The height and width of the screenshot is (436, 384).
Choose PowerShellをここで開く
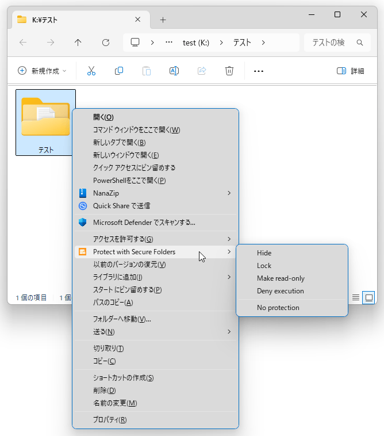(155, 181)
